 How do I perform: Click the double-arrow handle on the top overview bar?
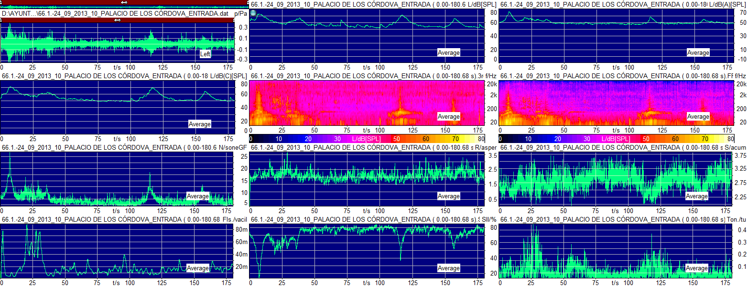(x=124, y=2)
